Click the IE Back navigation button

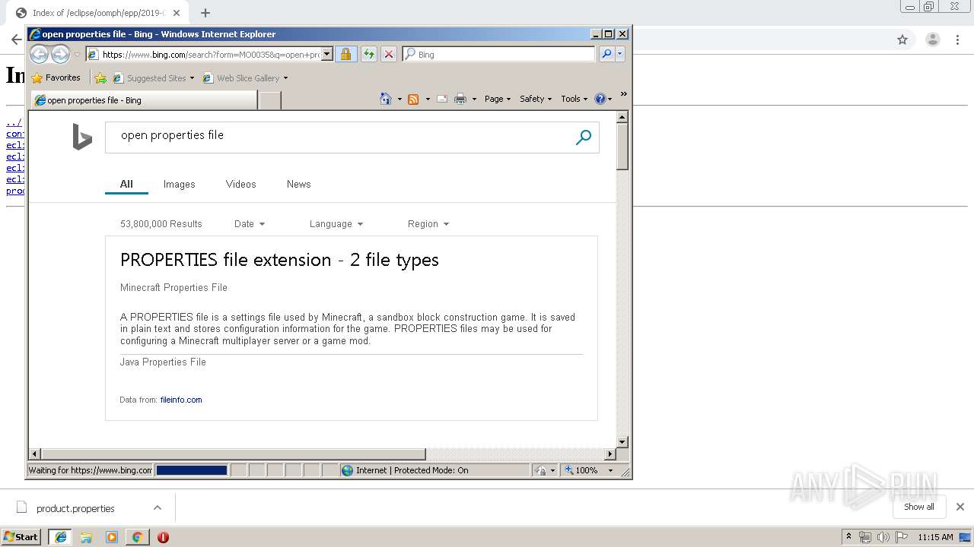tap(39, 54)
